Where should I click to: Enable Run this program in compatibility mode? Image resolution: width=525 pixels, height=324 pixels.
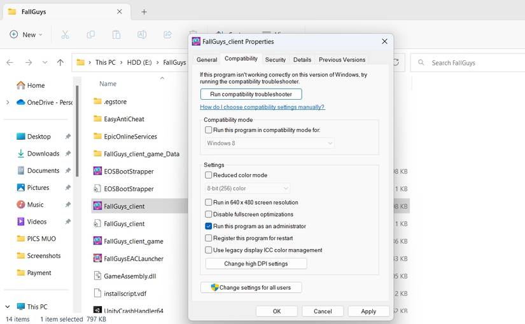pyautogui.click(x=208, y=130)
